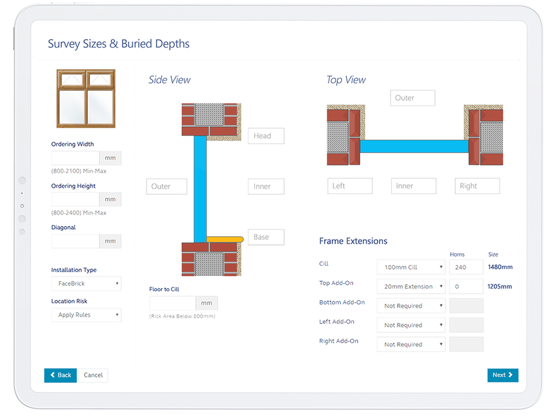This screenshot has height=420, width=544.
Task: Expand the Top Add-On dropdown
Action: coord(411,287)
